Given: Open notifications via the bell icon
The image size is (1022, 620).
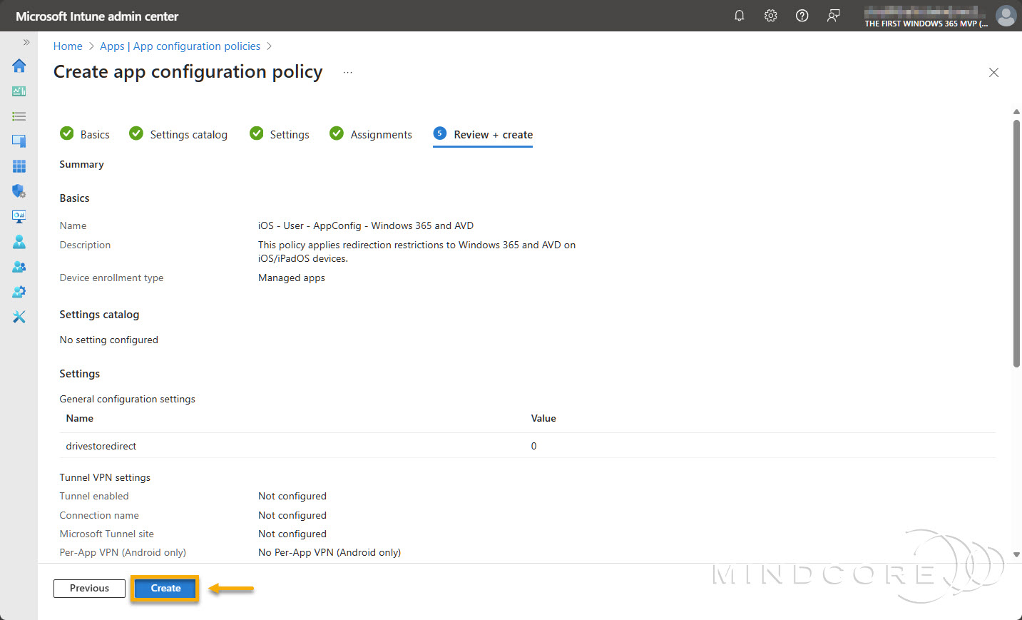Looking at the screenshot, I should click(739, 15).
